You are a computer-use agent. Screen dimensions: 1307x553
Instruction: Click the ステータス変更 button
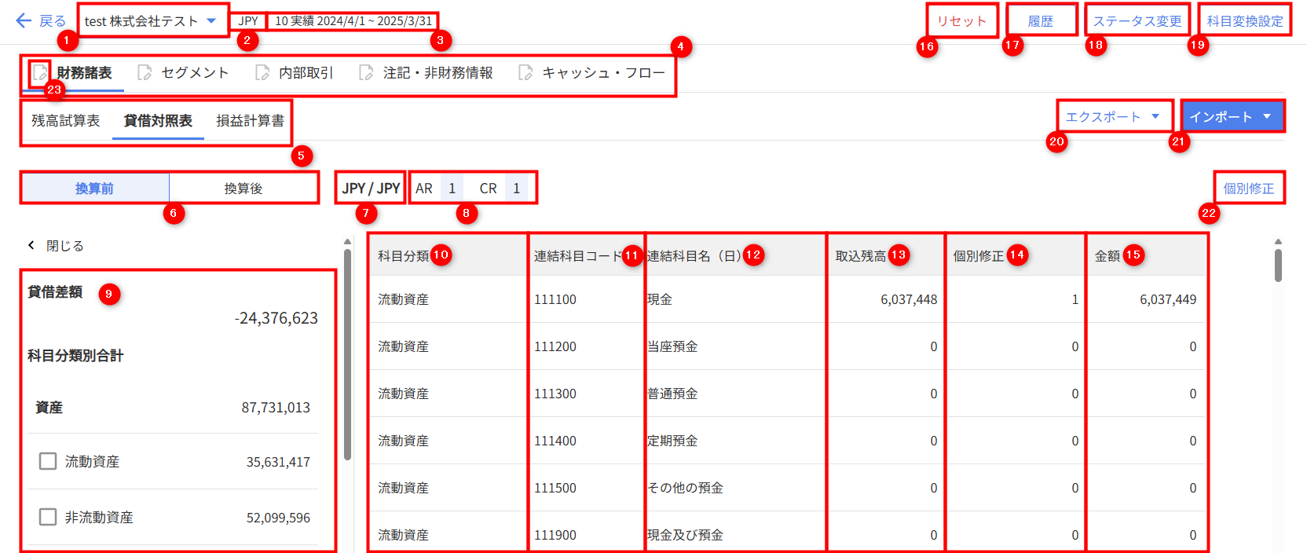[x=1137, y=21]
